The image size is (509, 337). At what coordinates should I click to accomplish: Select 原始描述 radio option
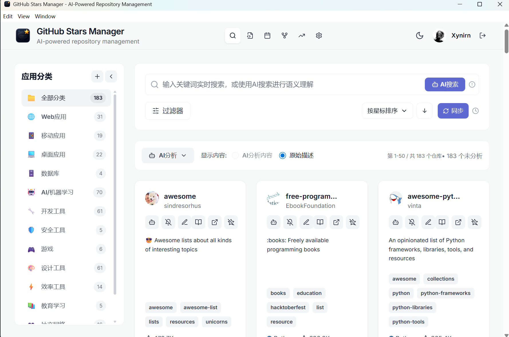point(283,155)
